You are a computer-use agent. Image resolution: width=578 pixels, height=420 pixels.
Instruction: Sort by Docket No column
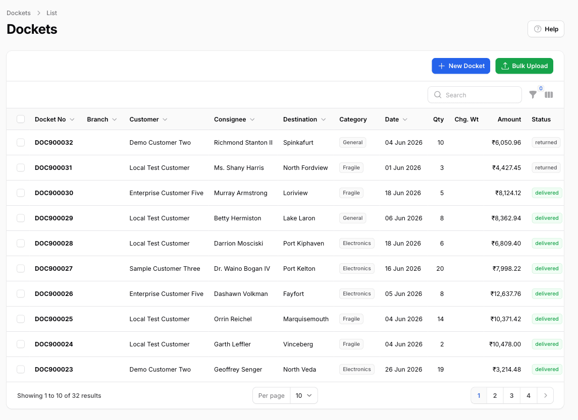[55, 119]
